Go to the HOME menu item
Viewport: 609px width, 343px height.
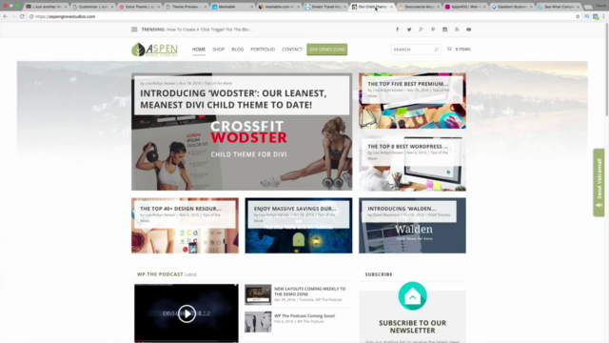point(199,50)
